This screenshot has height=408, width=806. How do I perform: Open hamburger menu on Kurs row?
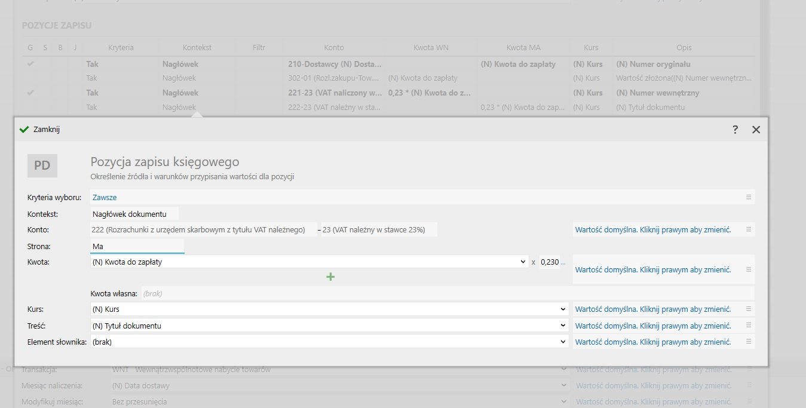coord(749,309)
